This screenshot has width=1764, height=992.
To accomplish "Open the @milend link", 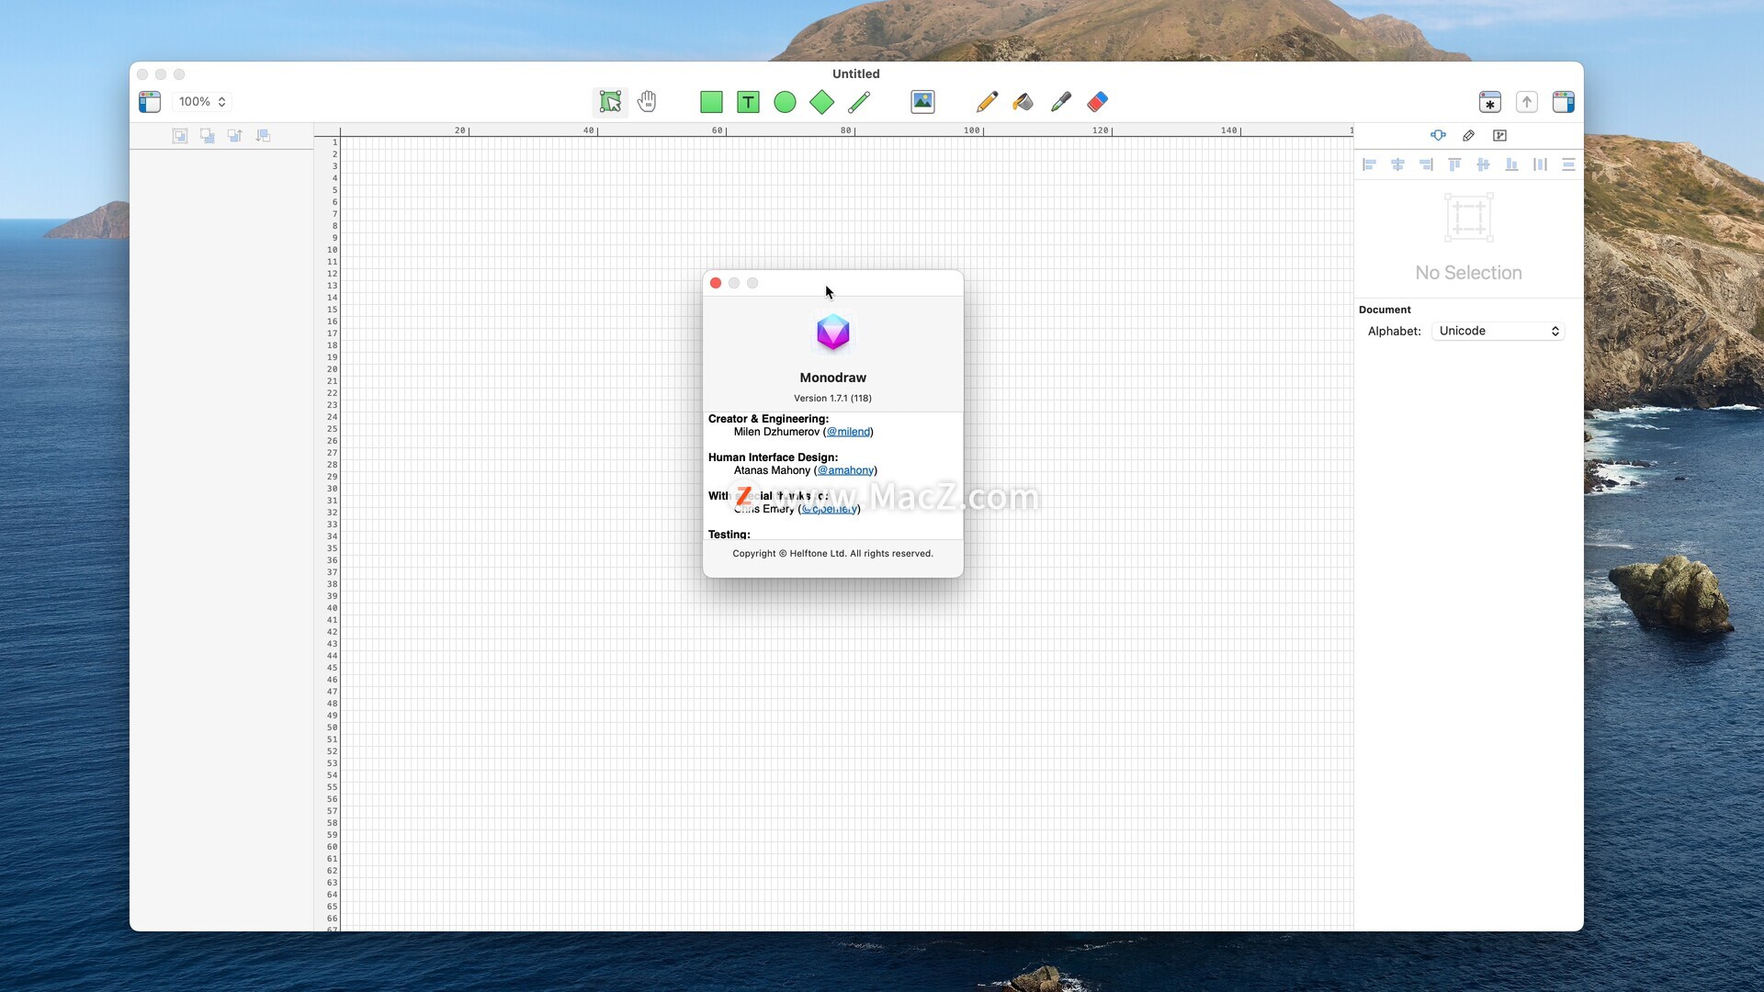I will click(x=848, y=432).
